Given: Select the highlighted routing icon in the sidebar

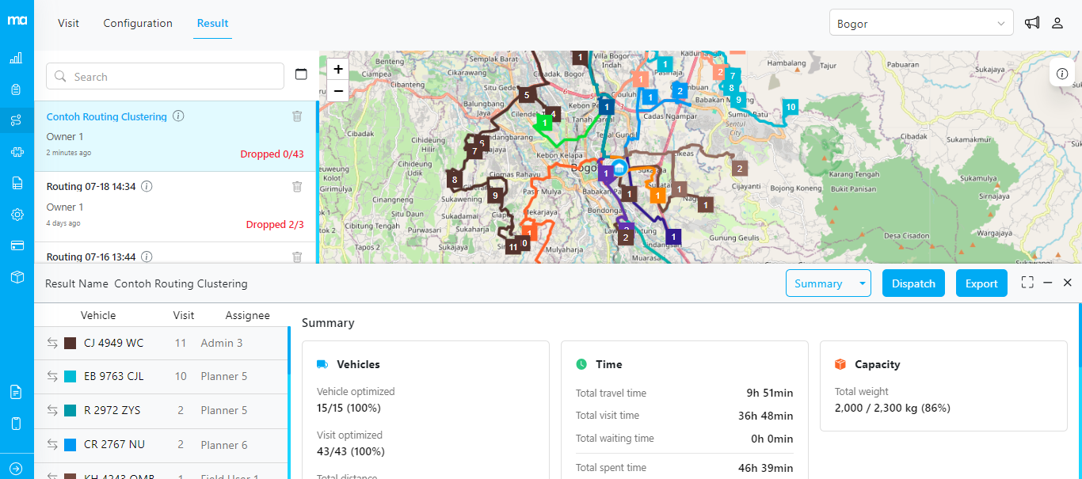Looking at the screenshot, I should tap(17, 120).
